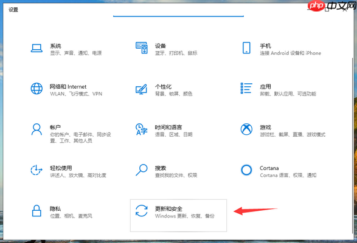Select the 系统 heading

[55, 46]
